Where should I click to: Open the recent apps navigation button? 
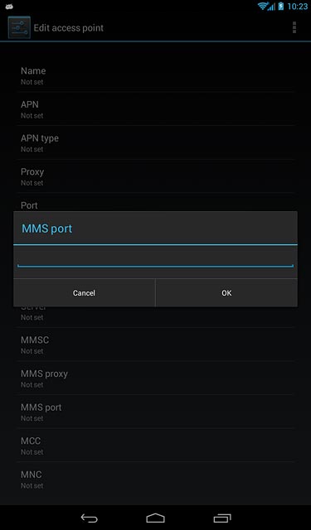pyautogui.click(x=222, y=518)
